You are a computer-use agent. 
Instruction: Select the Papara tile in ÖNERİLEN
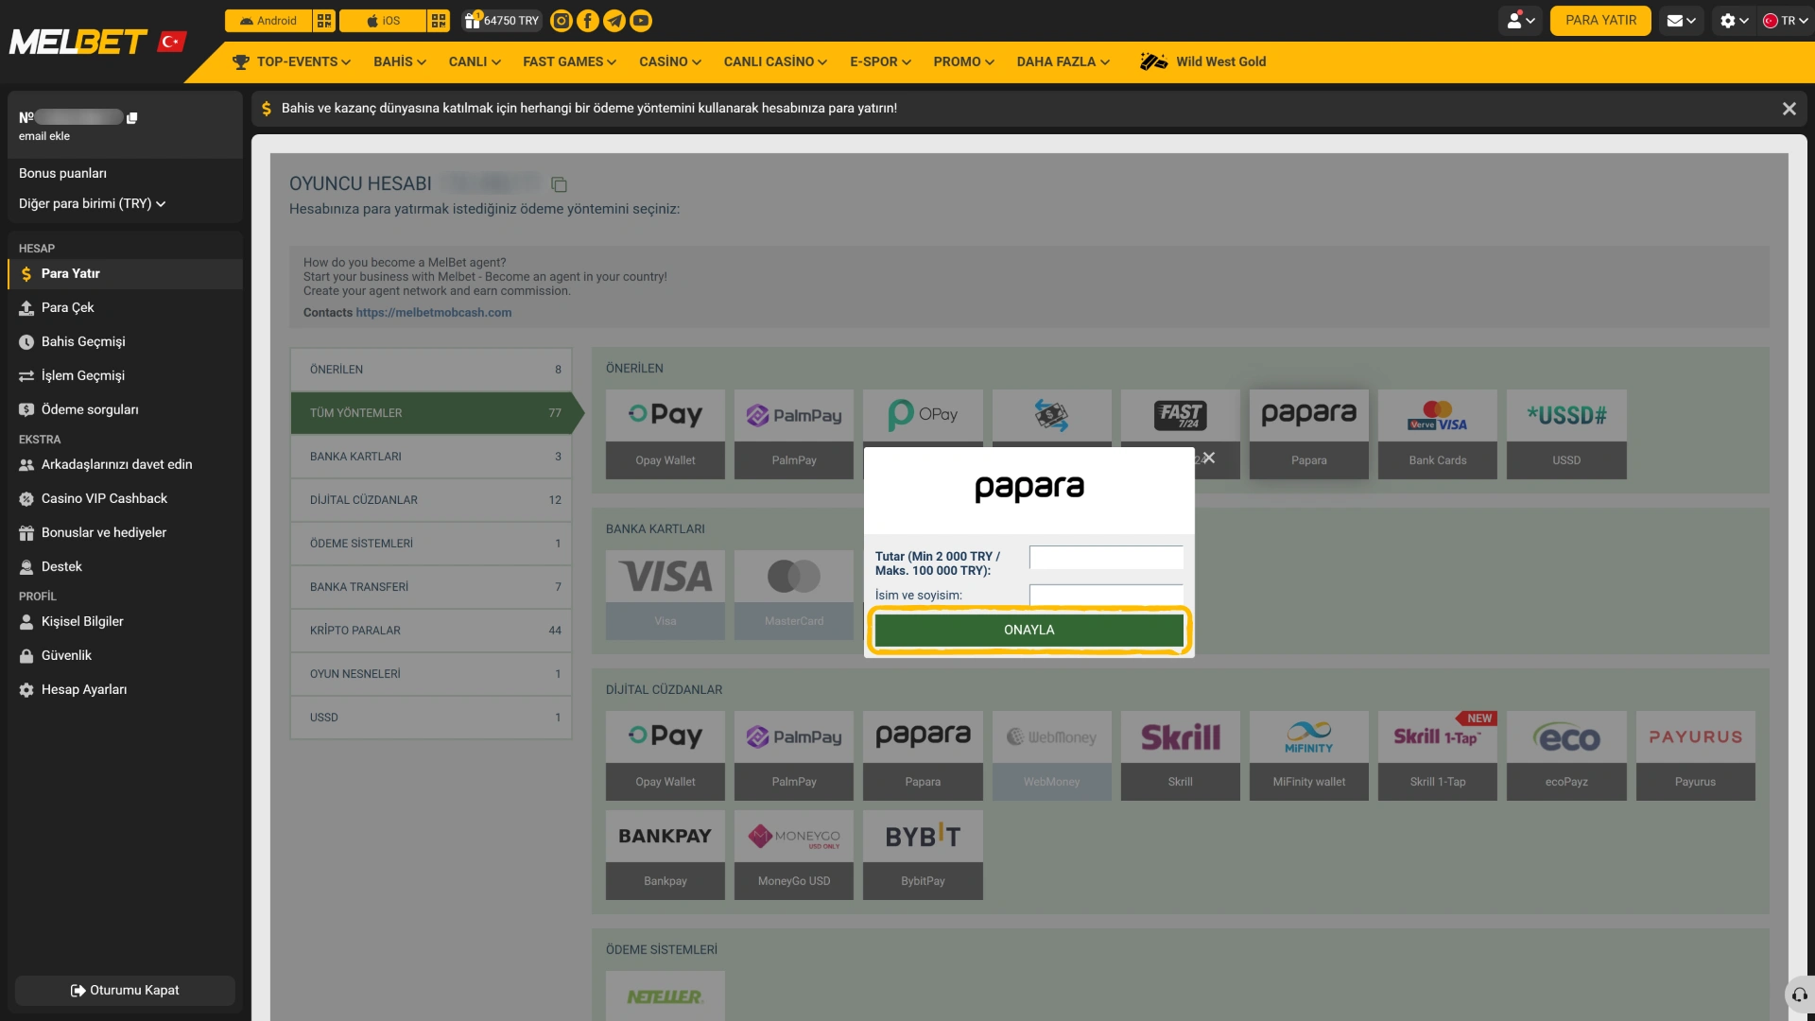point(1309,435)
